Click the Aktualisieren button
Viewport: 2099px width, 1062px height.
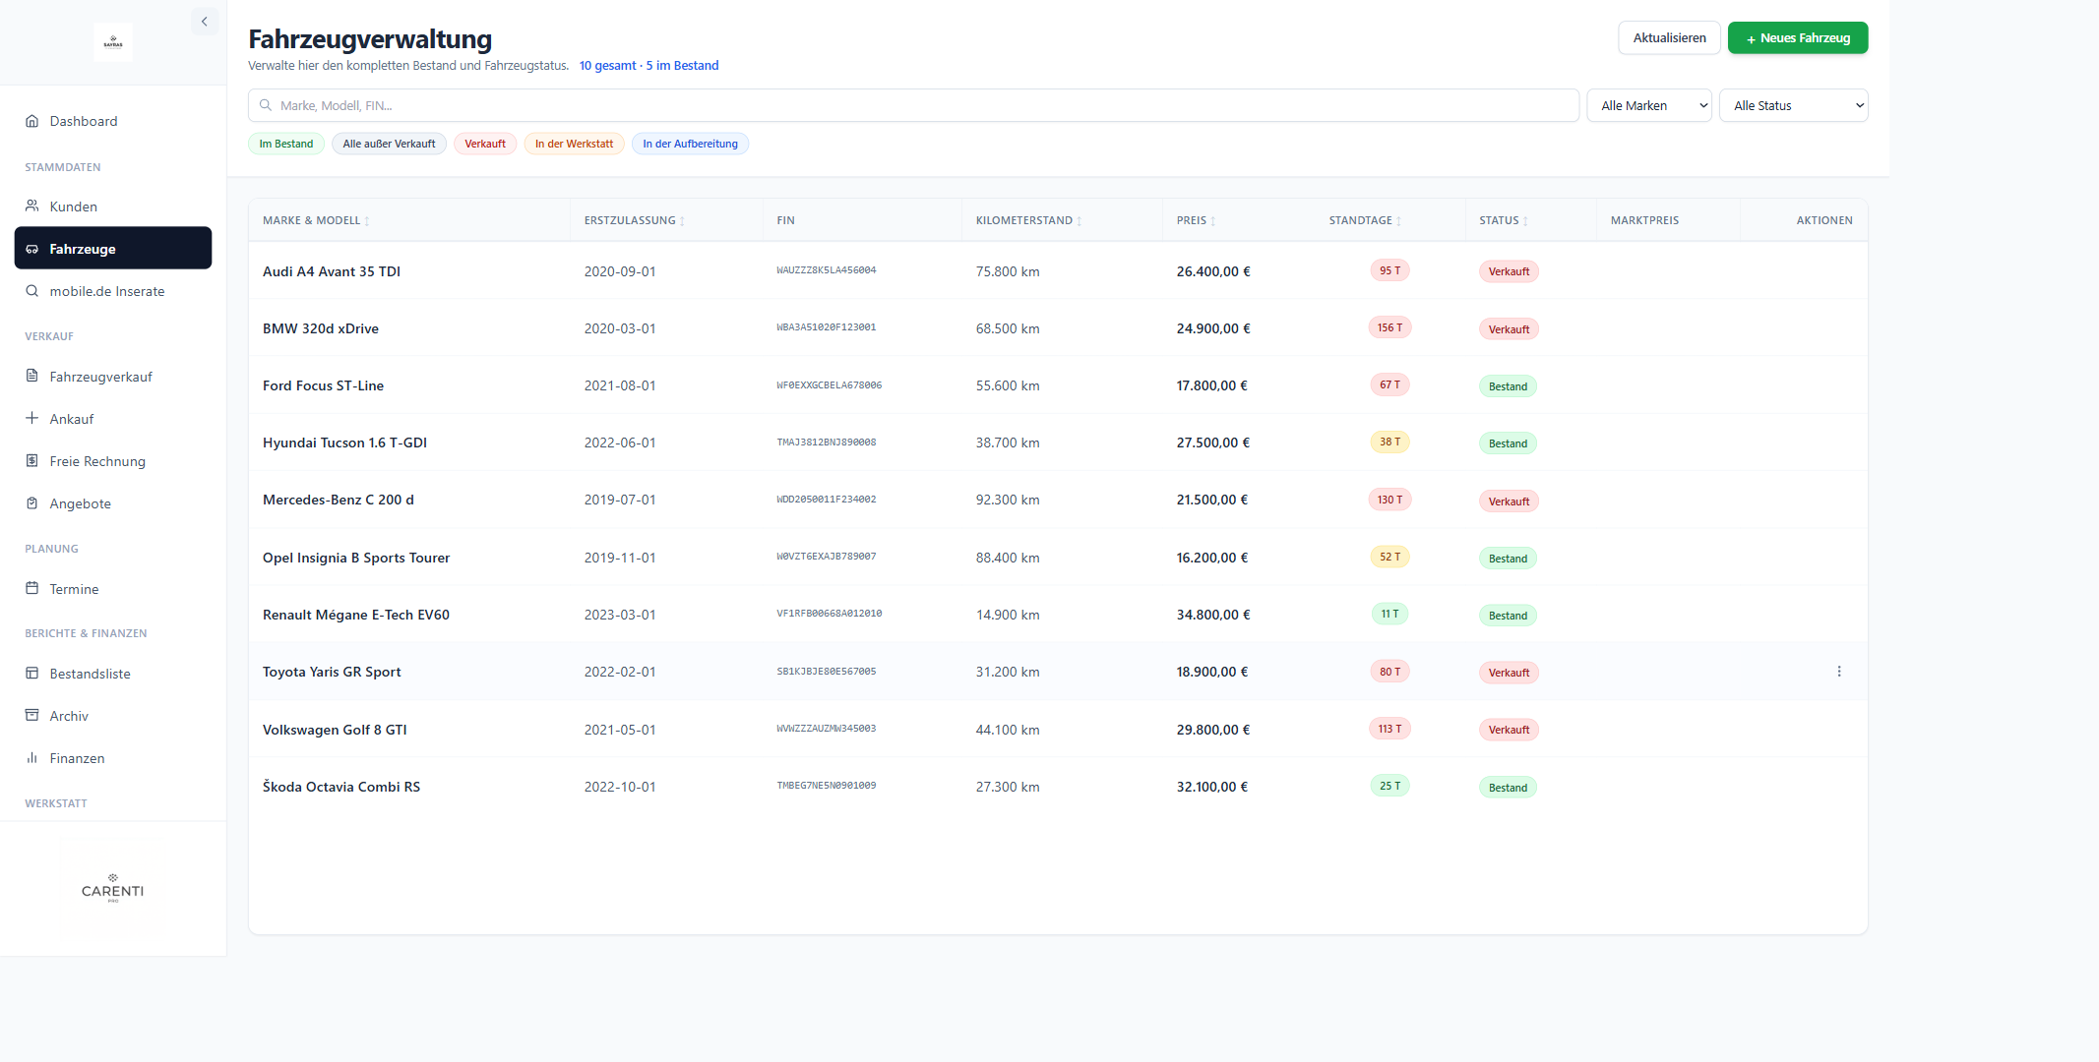click(1669, 38)
